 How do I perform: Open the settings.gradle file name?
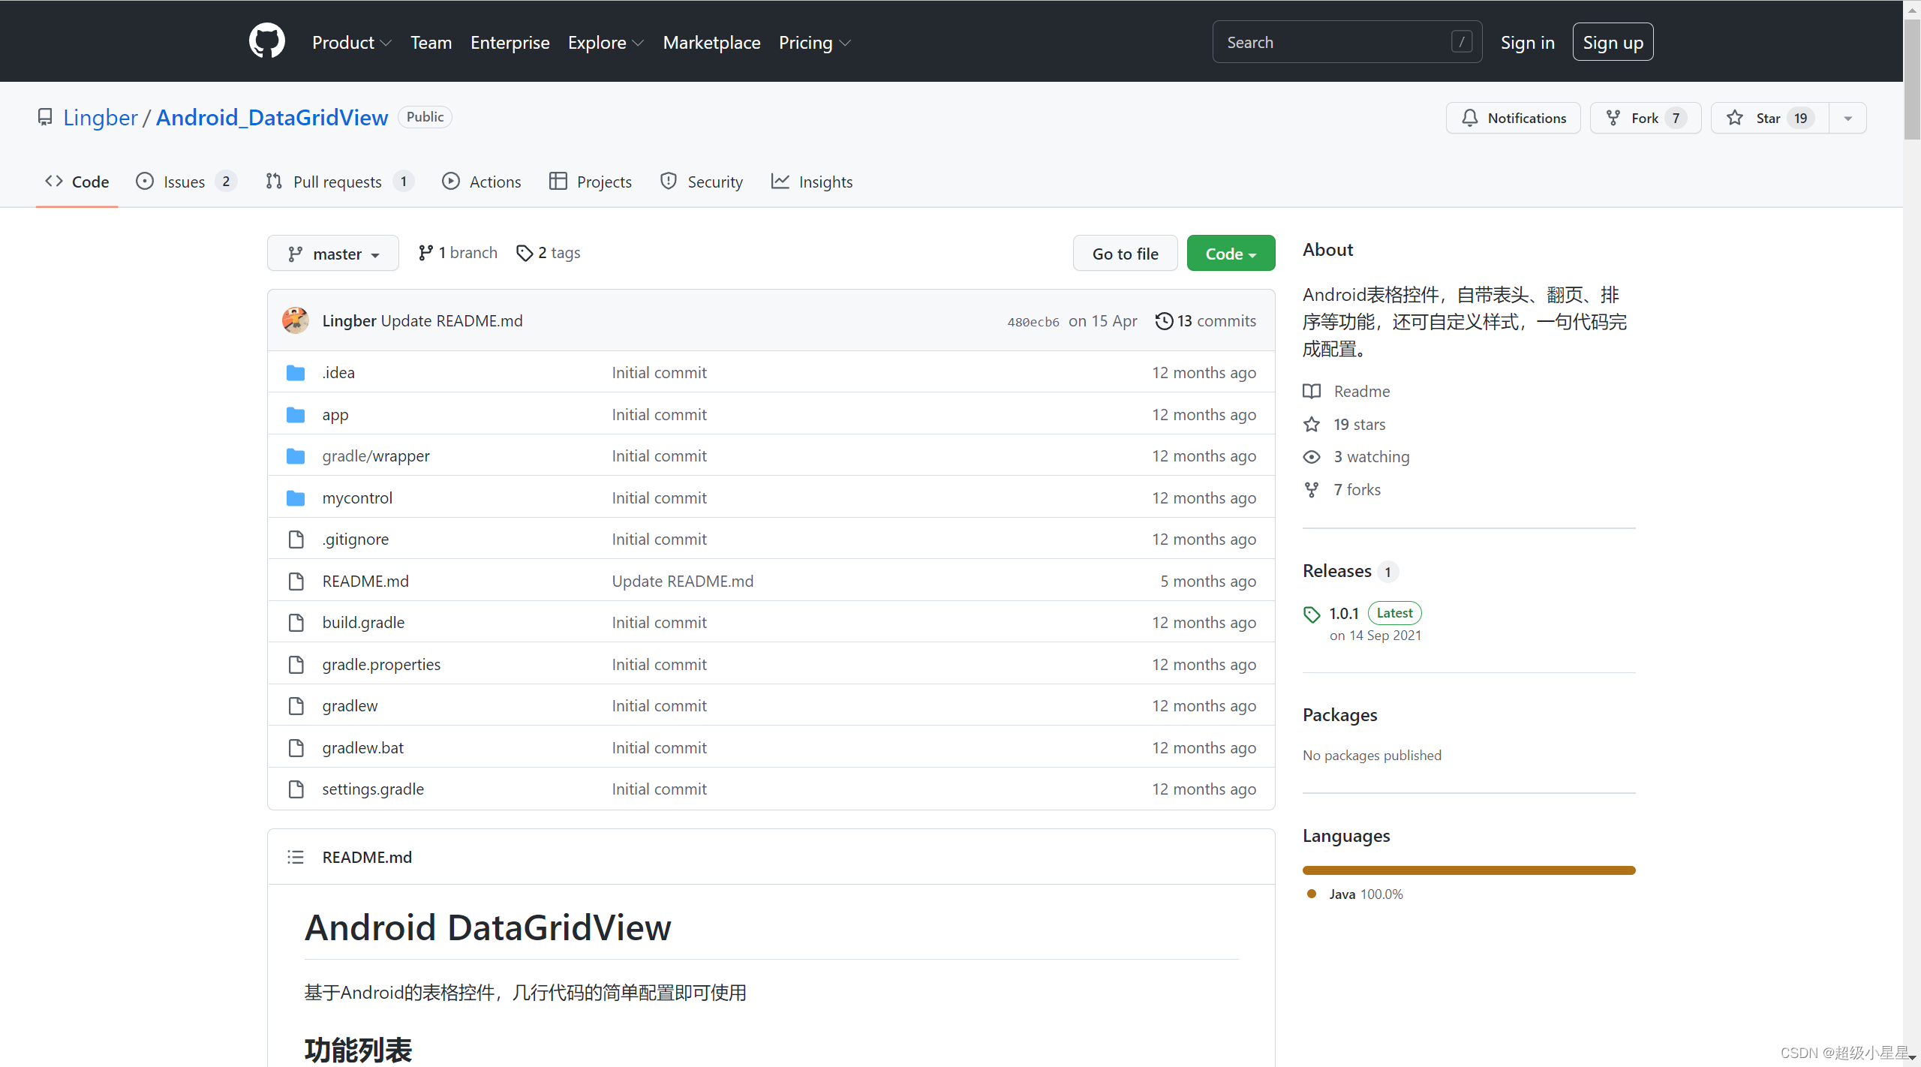coord(373,789)
